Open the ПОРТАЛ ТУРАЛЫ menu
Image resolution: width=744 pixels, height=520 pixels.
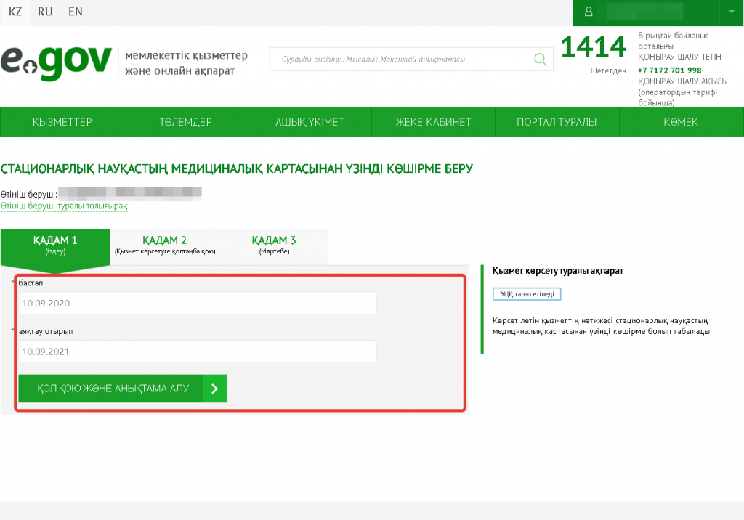click(x=557, y=122)
